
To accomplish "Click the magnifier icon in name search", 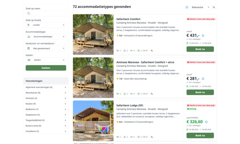I will click(29, 14).
